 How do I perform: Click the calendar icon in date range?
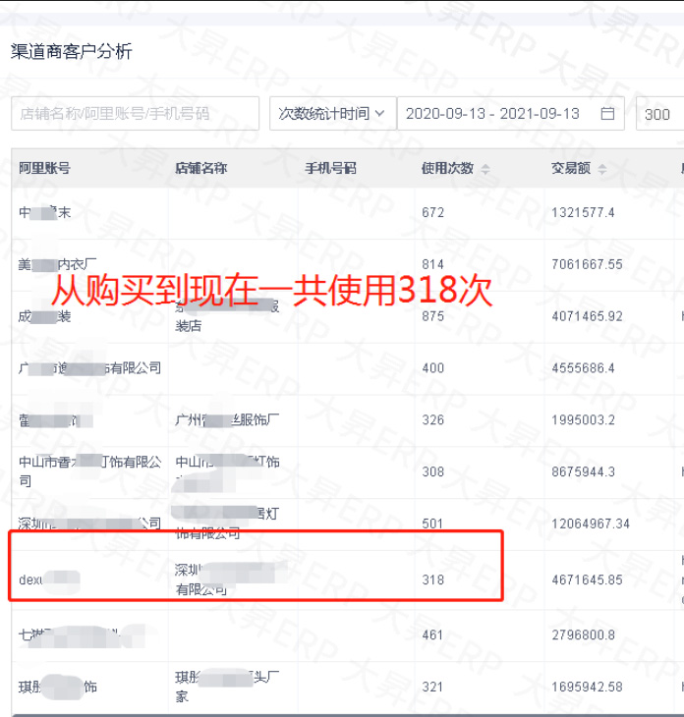click(607, 114)
